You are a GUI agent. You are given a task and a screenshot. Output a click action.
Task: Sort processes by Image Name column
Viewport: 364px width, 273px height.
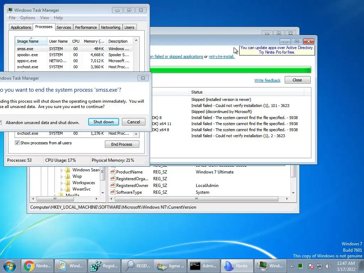(31, 41)
